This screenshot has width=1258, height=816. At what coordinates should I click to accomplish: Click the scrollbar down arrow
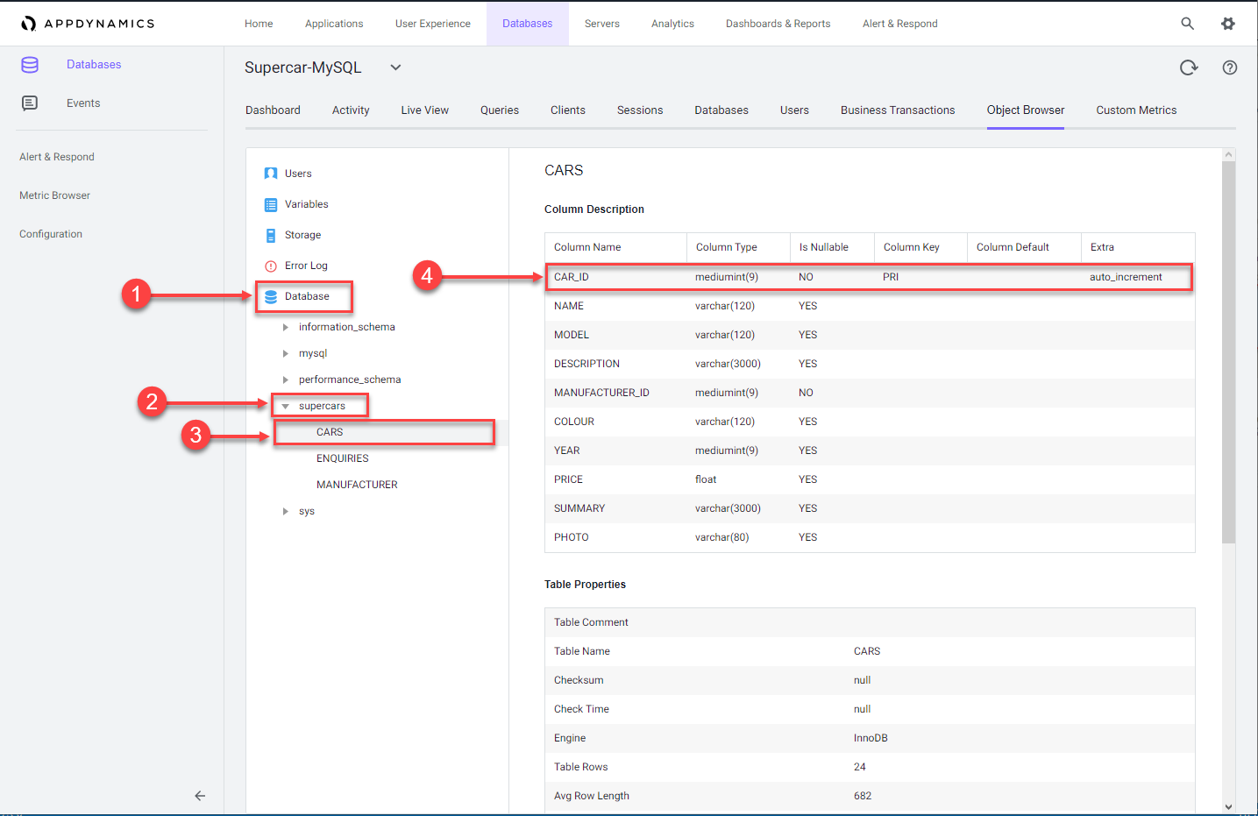(x=1228, y=807)
